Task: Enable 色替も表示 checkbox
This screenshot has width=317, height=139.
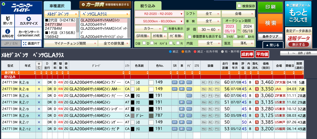Action: [x=165, y=29]
